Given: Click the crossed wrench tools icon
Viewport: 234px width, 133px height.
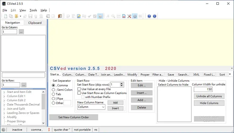Looking at the screenshot, I should (129, 16).
